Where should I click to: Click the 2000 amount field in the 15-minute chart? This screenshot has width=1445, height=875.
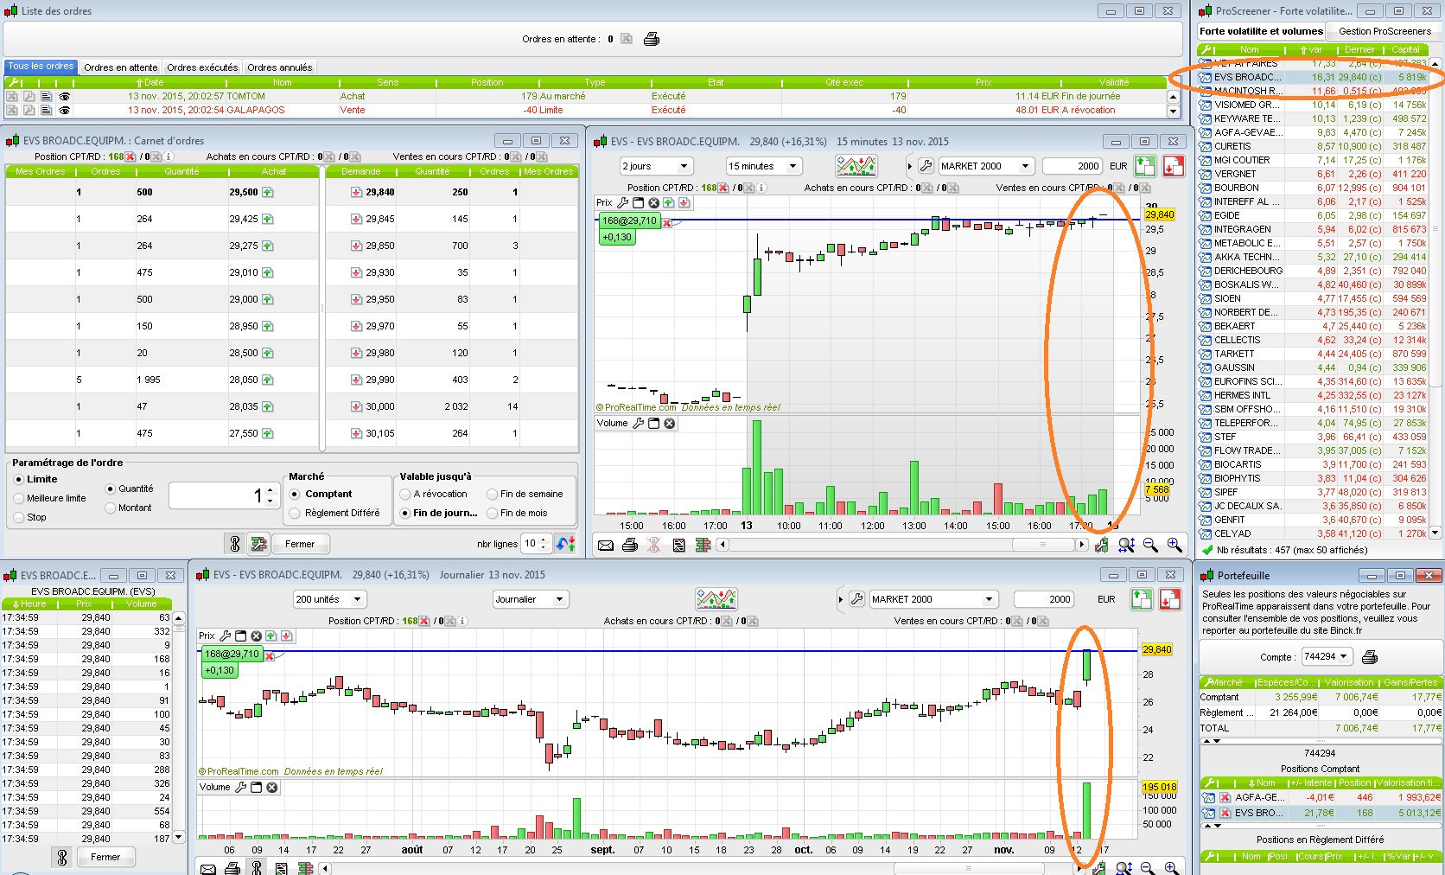(x=1073, y=166)
